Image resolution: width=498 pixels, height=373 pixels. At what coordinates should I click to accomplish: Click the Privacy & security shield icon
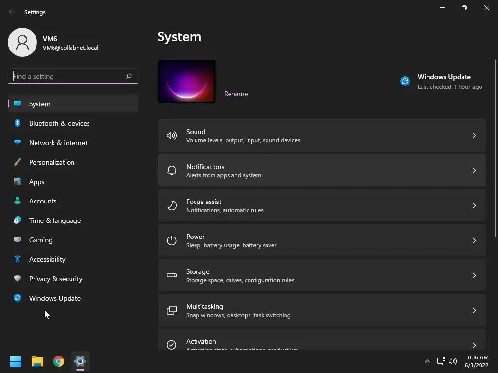(x=18, y=278)
